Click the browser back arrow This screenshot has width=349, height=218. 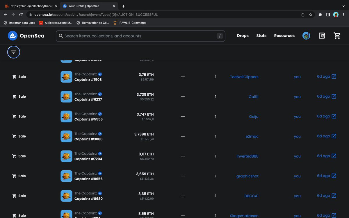click(5, 15)
